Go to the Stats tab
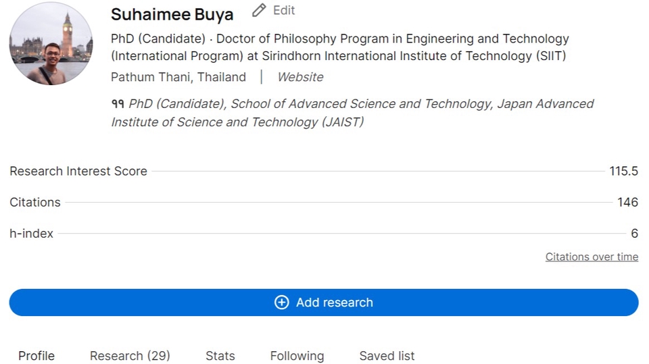The width and height of the screenshot is (649, 364). click(x=220, y=356)
